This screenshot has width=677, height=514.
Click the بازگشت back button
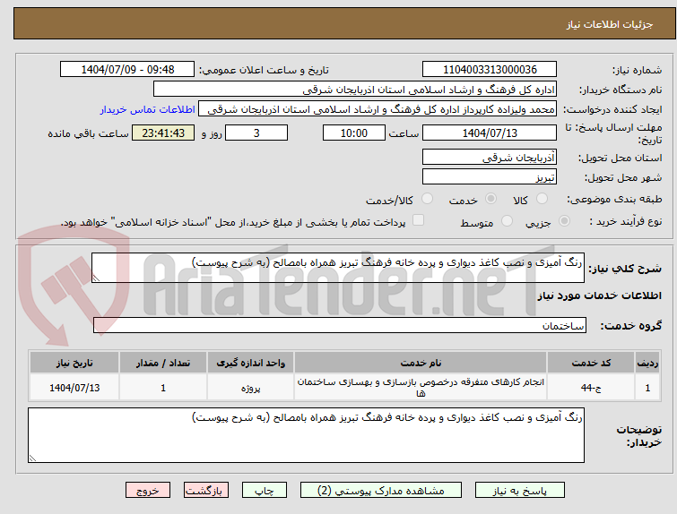(x=205, y=491)
